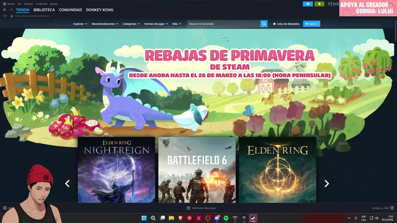Open the Elden Ring game card
Viewport: 397px width, 223px height.
[x=278, y=170]
